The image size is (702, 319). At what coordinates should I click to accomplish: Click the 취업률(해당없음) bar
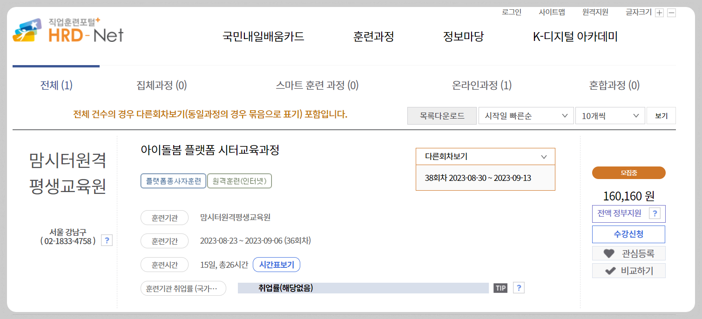363,288
